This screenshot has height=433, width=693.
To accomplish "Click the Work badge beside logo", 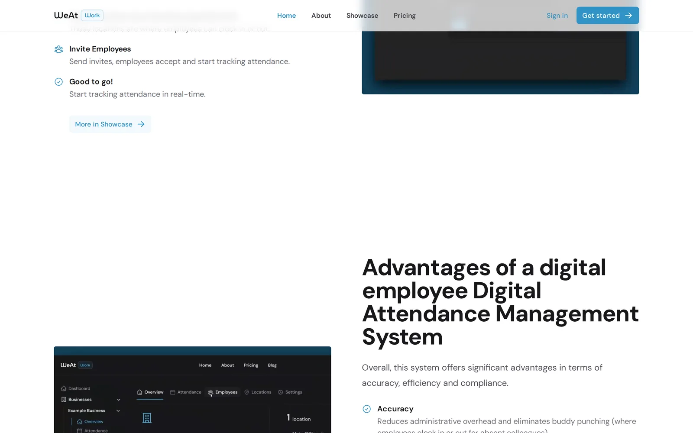I will point(92,16).
